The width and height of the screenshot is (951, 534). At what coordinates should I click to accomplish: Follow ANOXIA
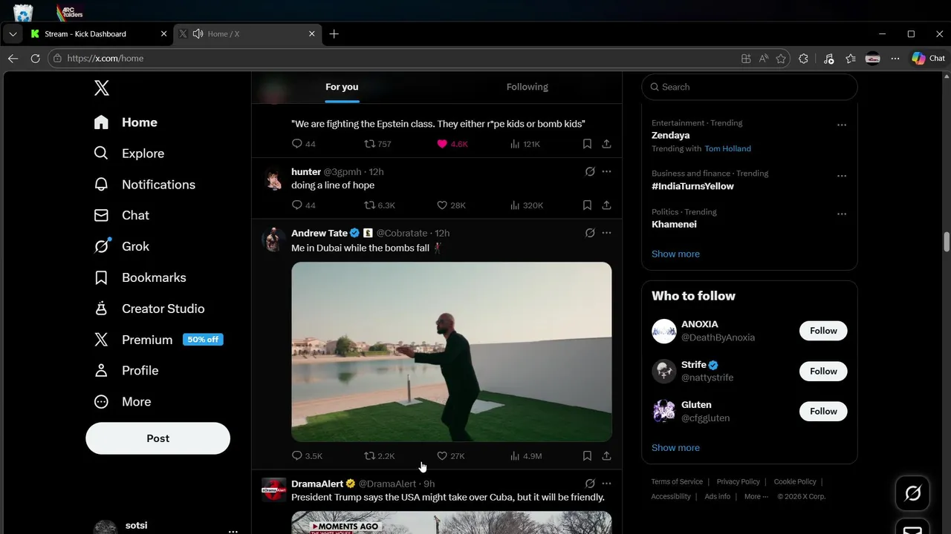[823, 331]
